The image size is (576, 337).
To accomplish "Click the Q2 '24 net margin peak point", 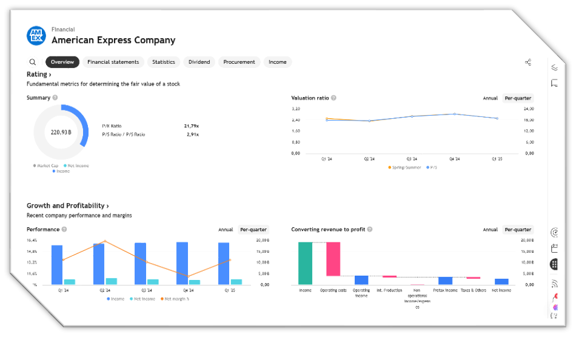I will click(105, 241).
